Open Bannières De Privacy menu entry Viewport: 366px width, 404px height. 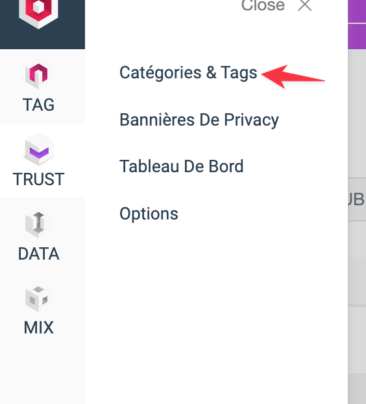click(199, 120)
